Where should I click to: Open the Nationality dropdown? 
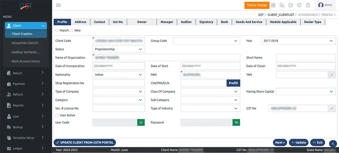point(119,75)
